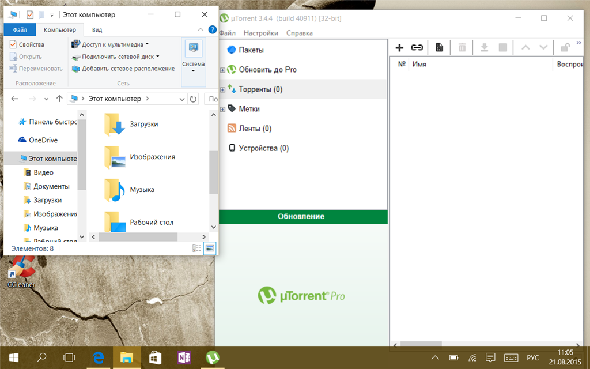Open Windows Store taskbar icon
The image size is (590, 369).
155,357
